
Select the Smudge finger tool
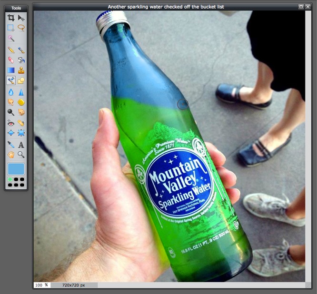11,102
